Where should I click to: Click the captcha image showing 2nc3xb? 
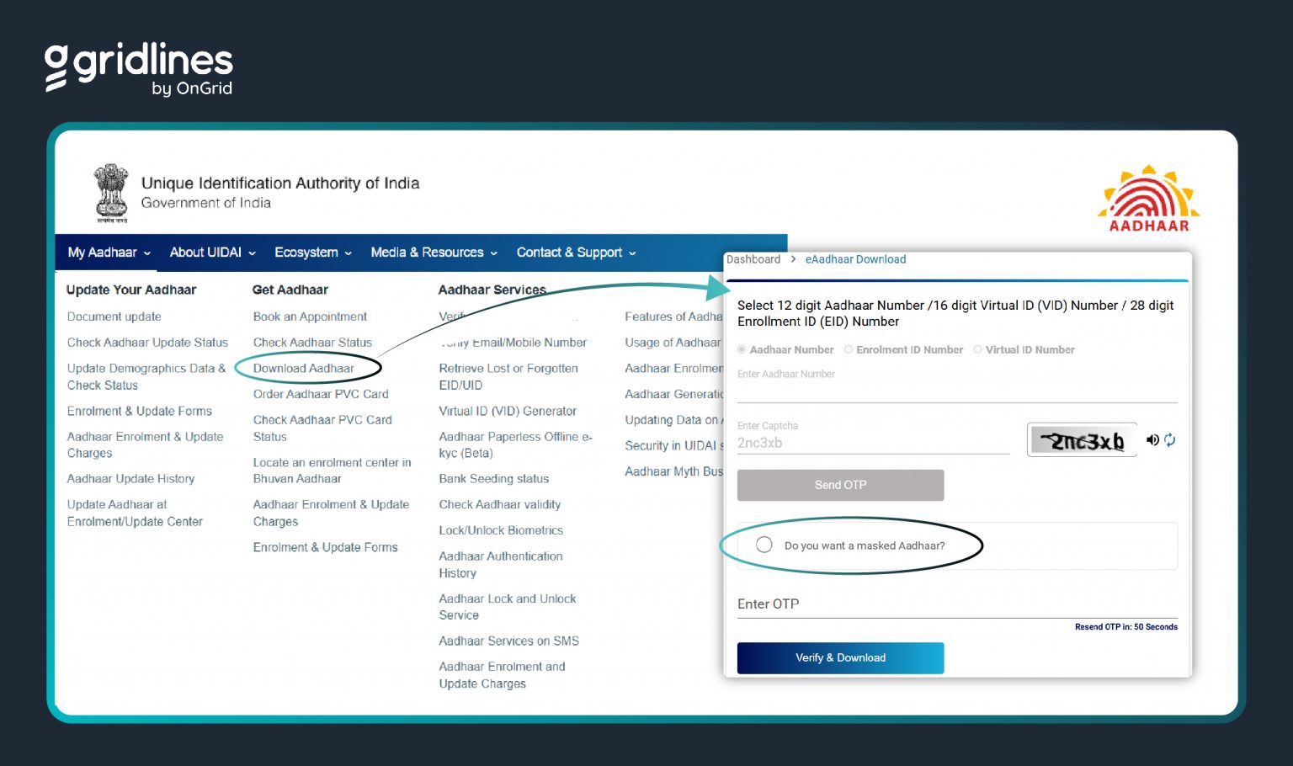point(1082,440)
